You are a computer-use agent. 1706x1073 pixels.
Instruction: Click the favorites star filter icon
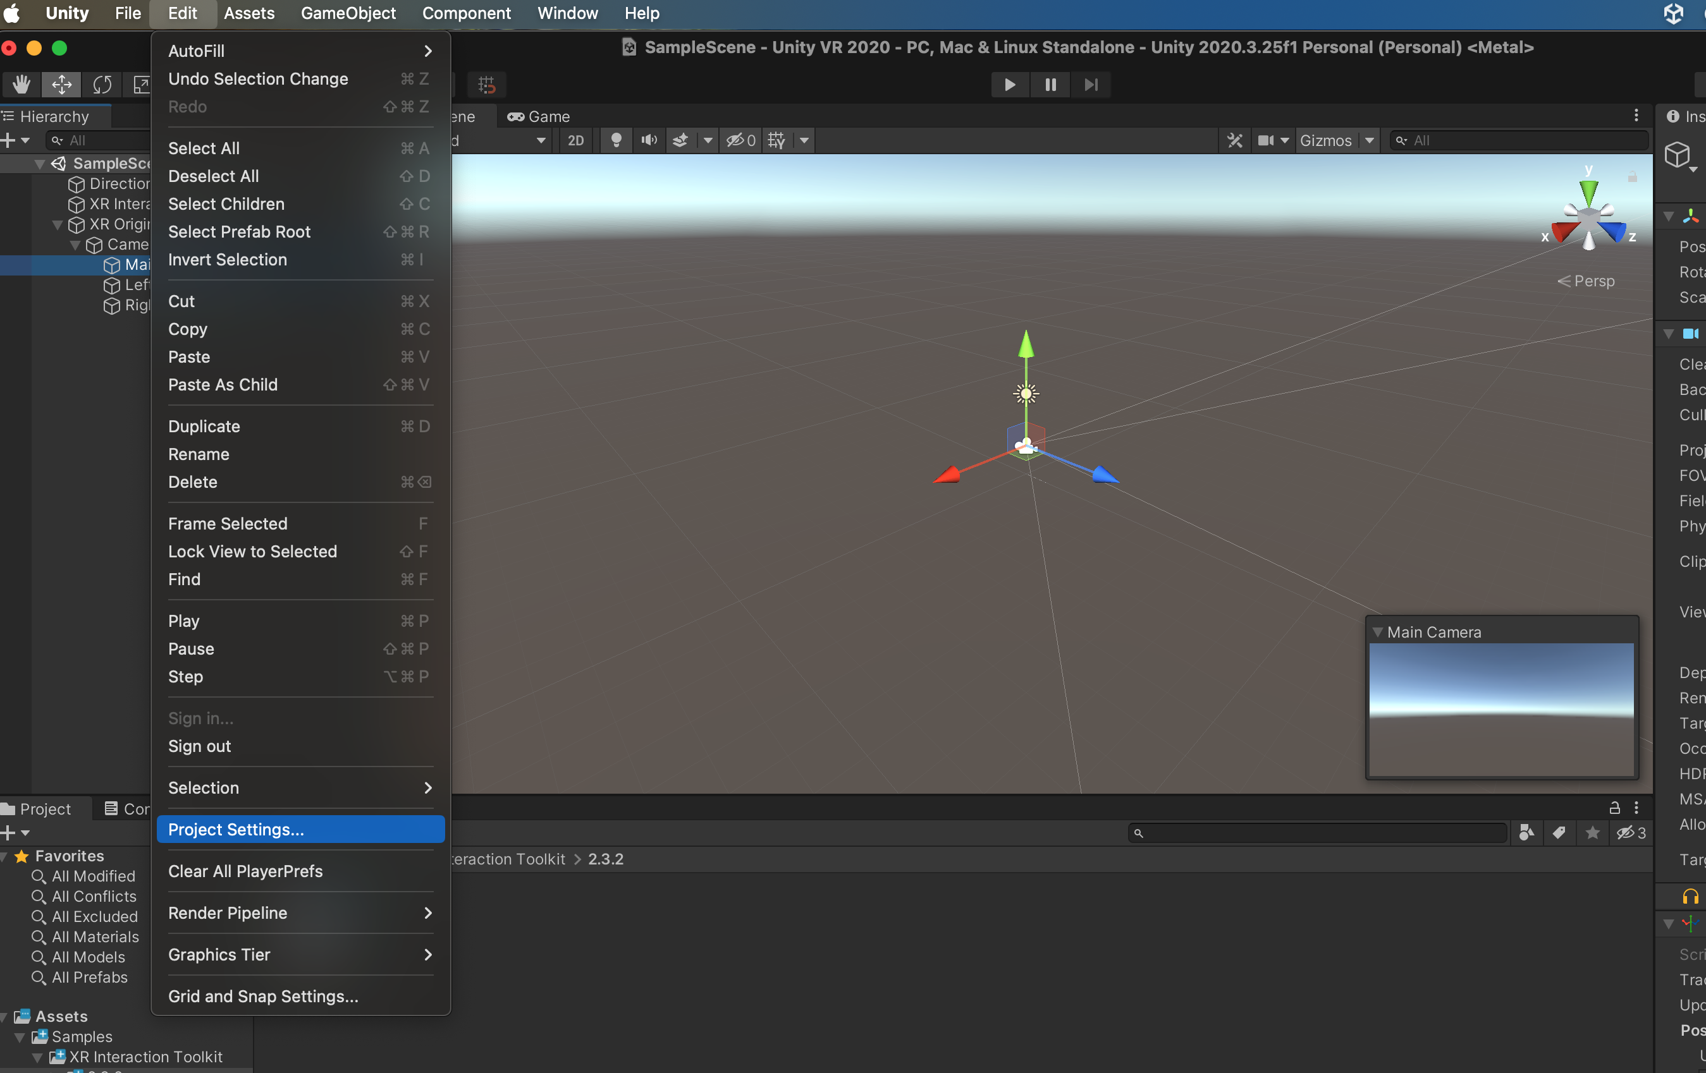tap(1592, 833)
